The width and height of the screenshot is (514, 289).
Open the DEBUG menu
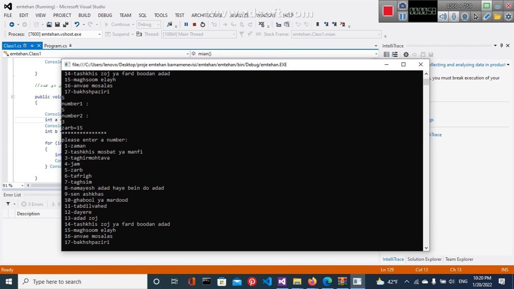tap(105, 15)
